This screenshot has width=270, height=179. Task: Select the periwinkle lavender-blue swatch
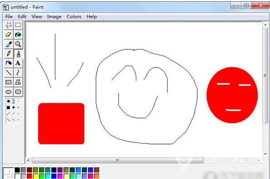[85, 176]
